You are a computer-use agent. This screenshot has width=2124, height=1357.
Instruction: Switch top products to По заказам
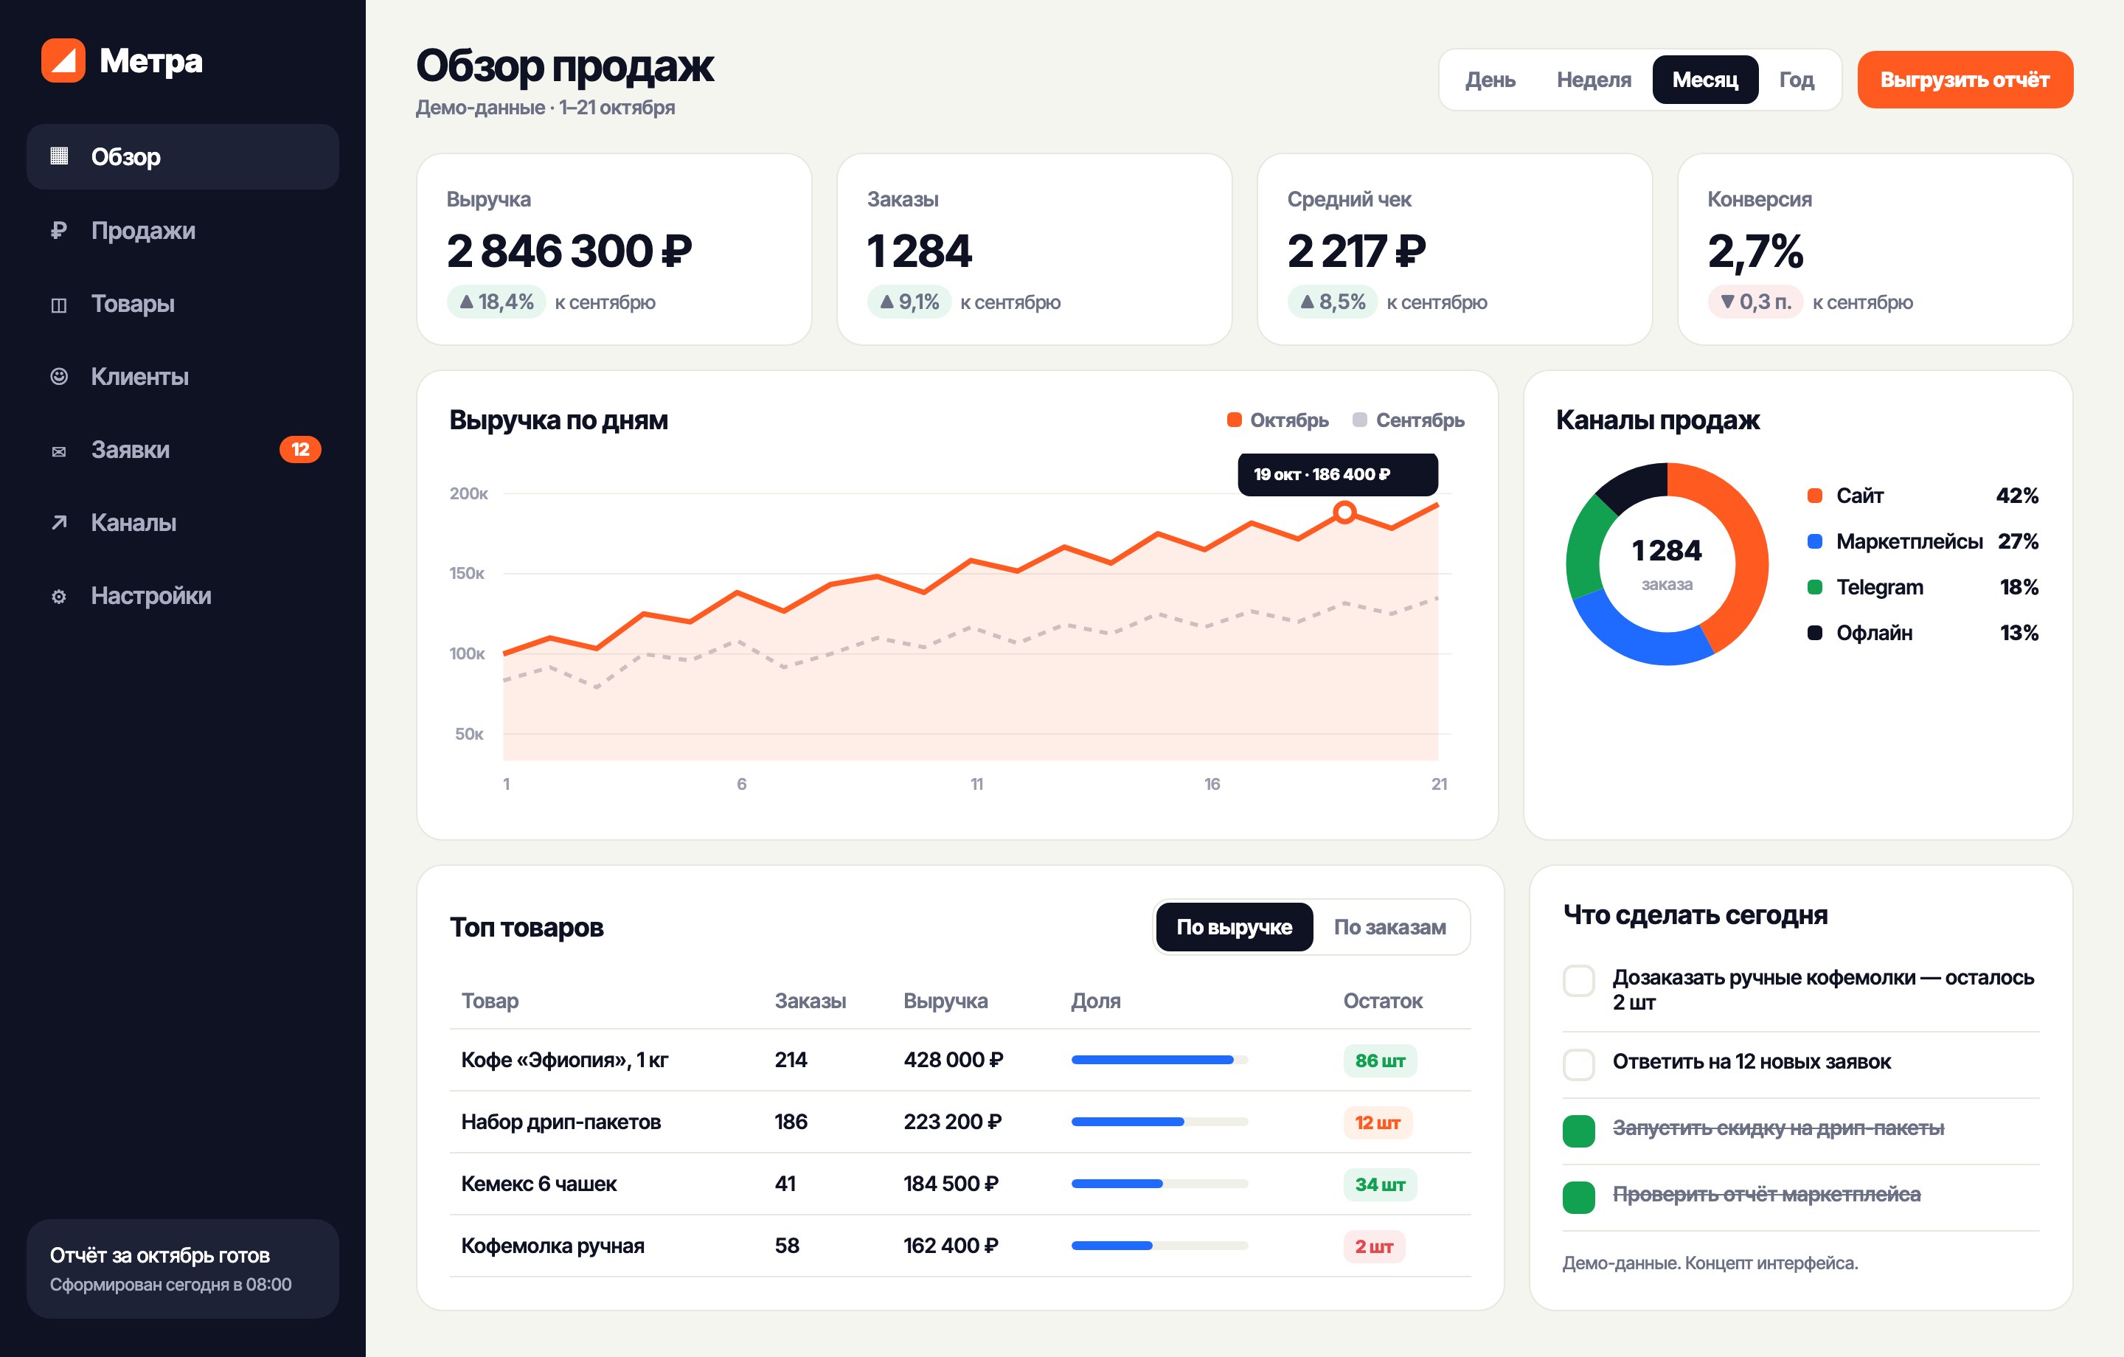point(1389,926)
